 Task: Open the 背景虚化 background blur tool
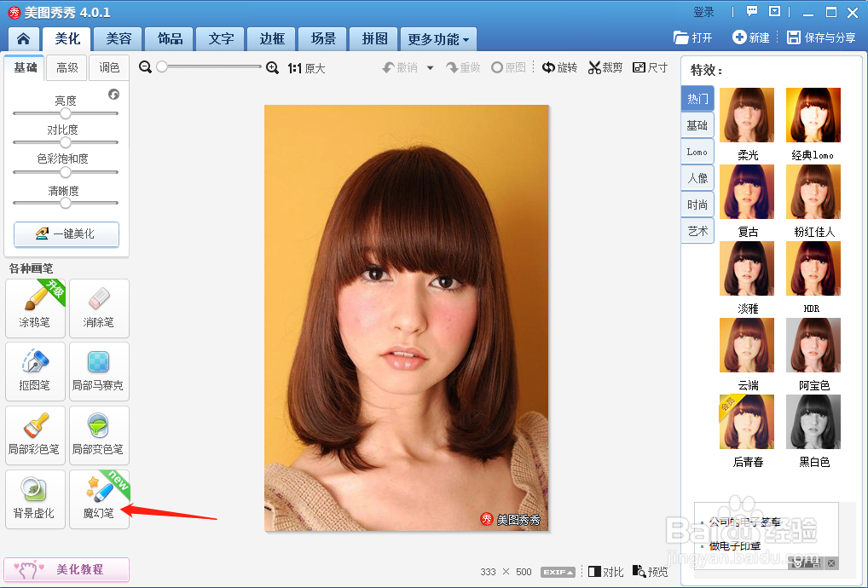36,499
